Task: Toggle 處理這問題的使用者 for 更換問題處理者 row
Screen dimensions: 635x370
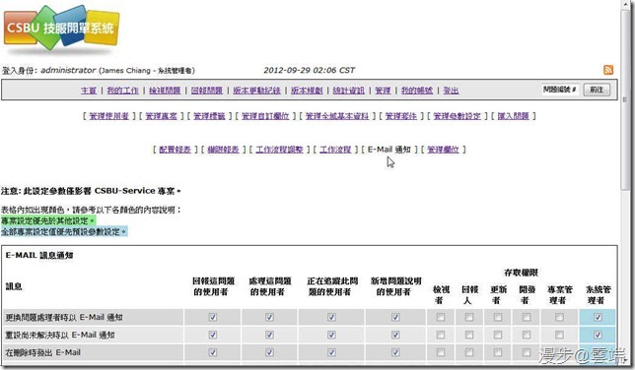Action: [x=269, y=318]
